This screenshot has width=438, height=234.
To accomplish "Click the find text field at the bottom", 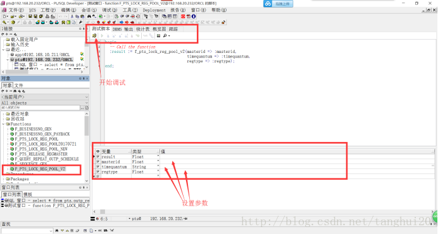I will coord(27,231).
